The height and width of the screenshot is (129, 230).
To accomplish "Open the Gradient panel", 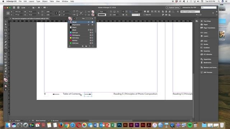I will [x=207, y=48].
